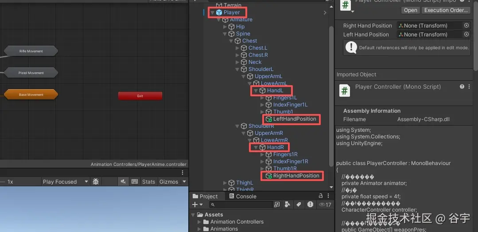The width and height of the screenshot is (478, 232).
Task: Click the search by label tag icon
Action: point(299,204)
